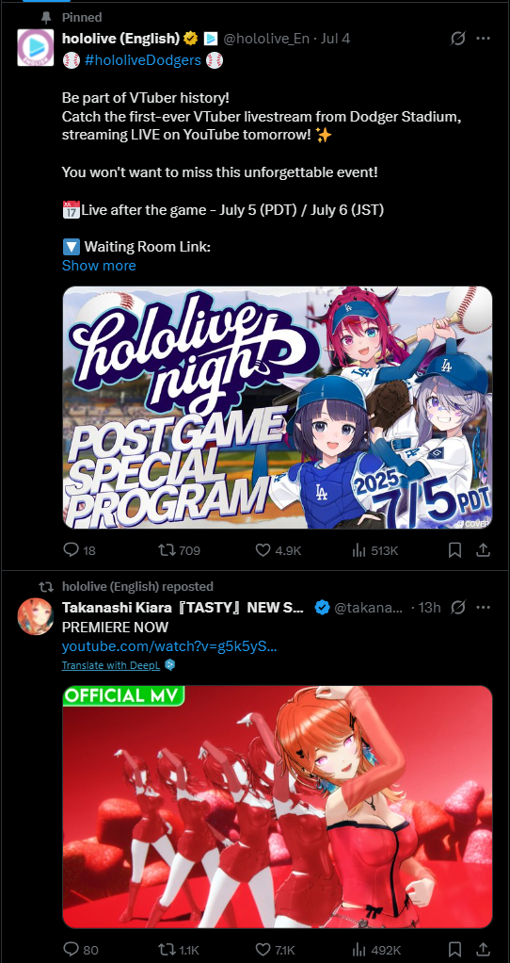Open the hololive (English) profile avatar
Image resolution: width=510 pixels, height=963 pixels.
point(35,47)
